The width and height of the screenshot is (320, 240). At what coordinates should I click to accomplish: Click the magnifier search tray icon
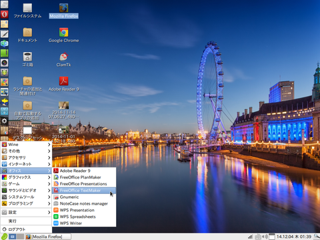[x=317, y=237]
